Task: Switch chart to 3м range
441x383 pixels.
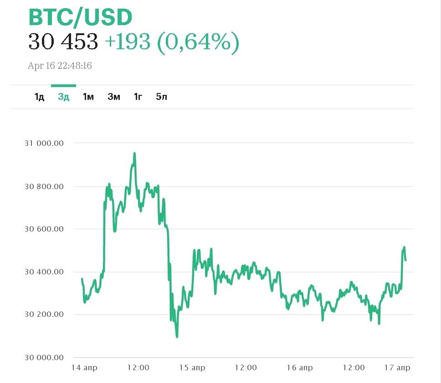Action: pos(114,97)
